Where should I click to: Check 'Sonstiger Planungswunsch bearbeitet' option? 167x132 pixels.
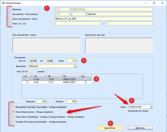pos(14,122)
